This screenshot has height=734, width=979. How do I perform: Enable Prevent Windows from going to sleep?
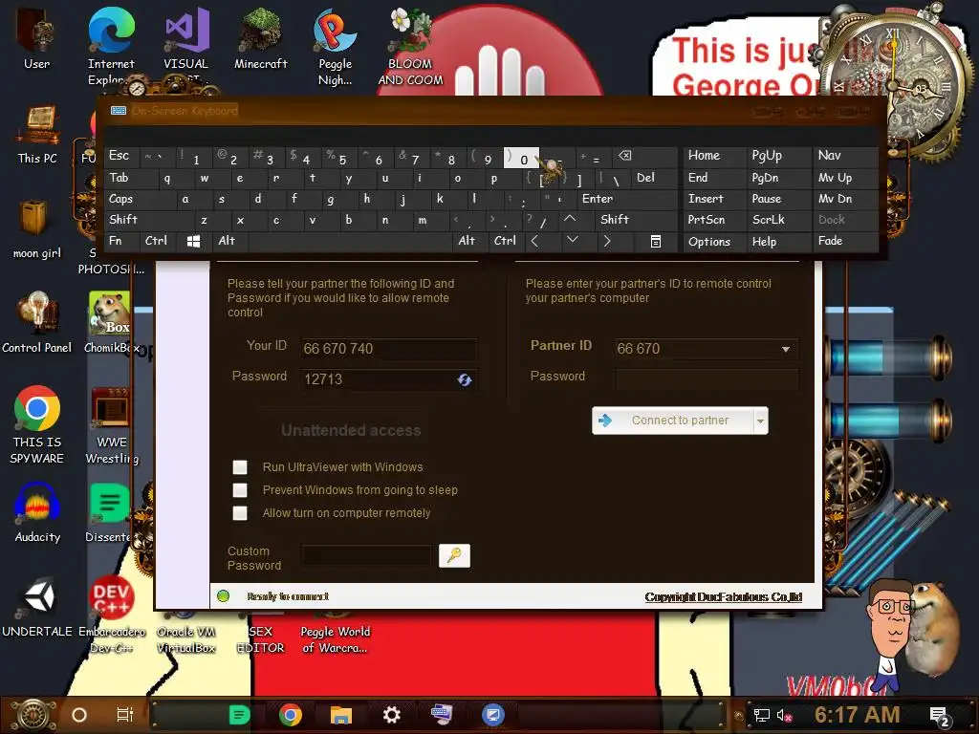click(x=240, y=490)
